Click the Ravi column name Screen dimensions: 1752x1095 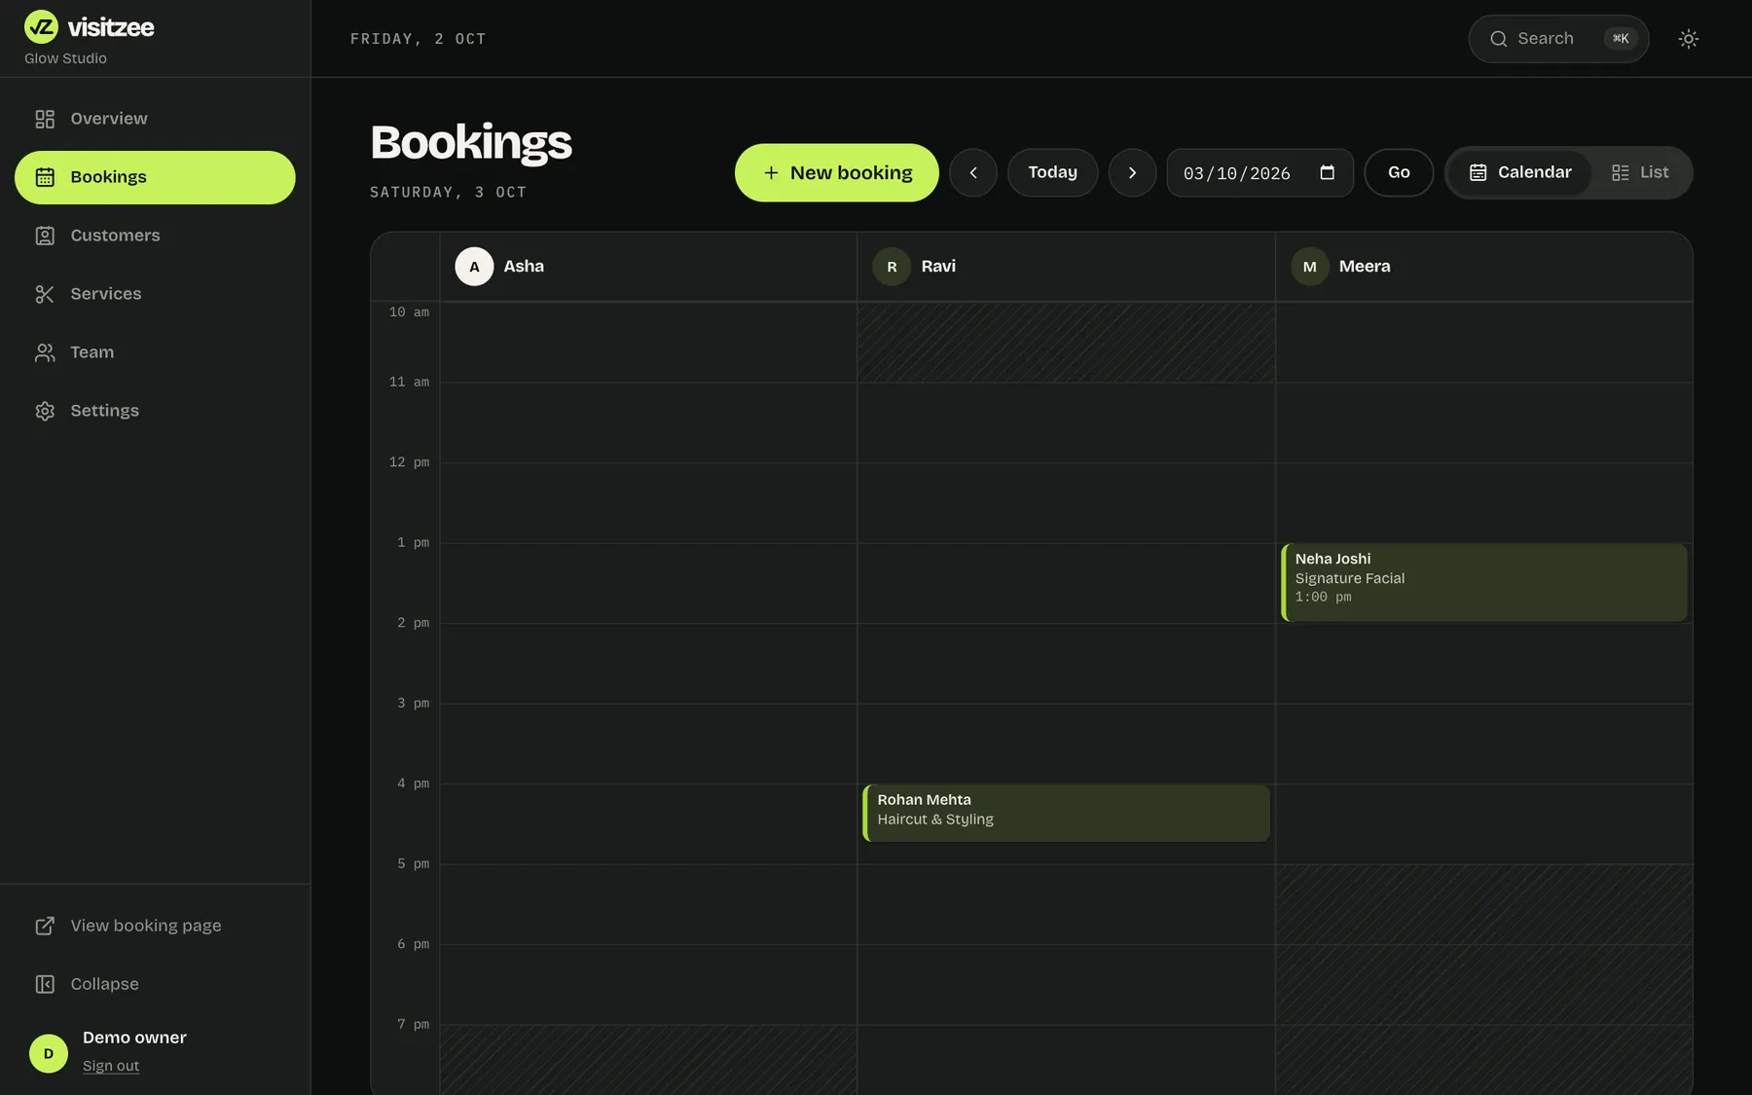[x=938, y=267]
